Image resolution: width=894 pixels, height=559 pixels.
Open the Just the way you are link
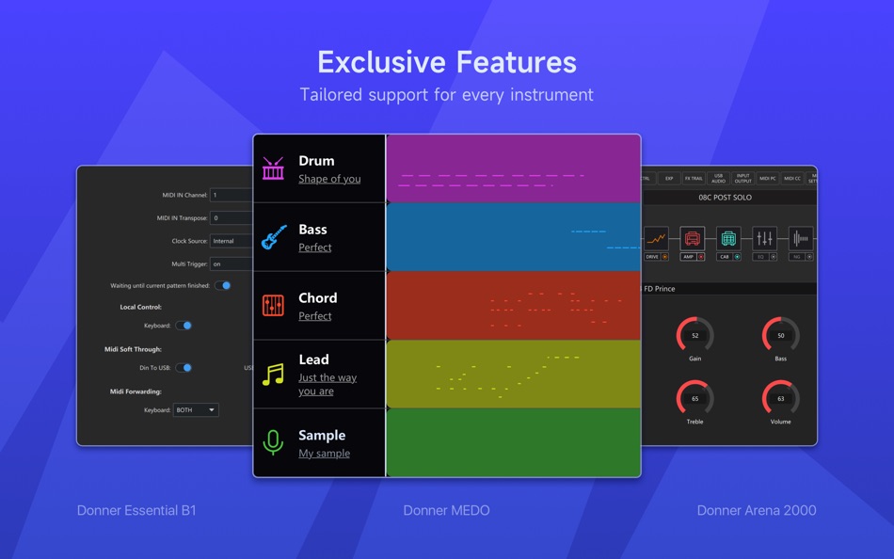[x=327, y=384]
